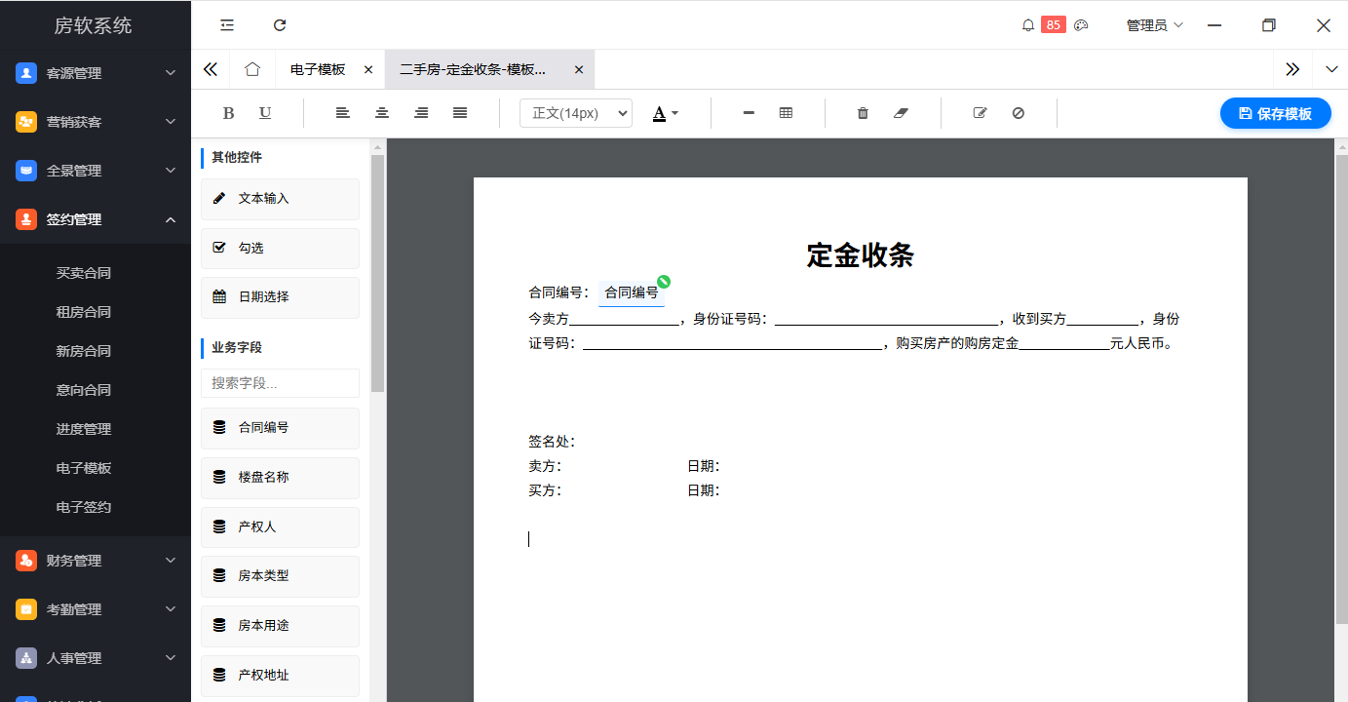Open the notification bell

(x=1027, y=24)
